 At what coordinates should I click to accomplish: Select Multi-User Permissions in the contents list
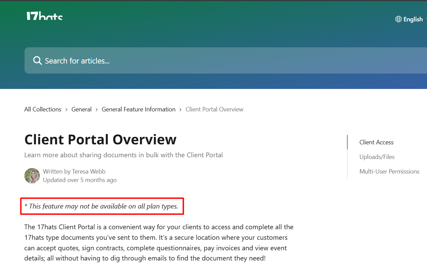tap(389, 172)
